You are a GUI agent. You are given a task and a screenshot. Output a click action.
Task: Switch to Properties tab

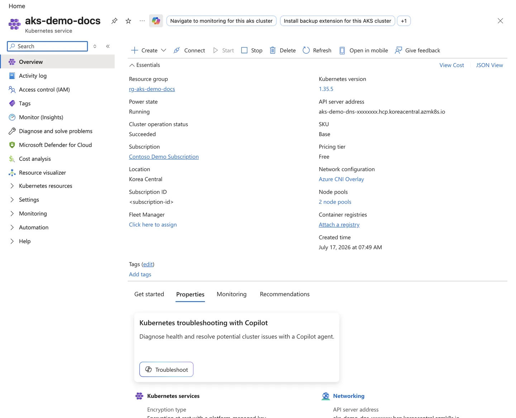pos(190,294)
